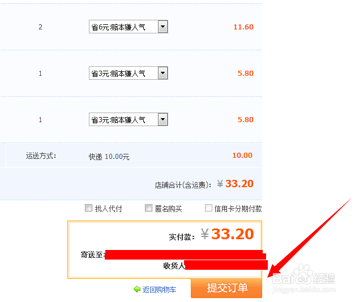The width and height of the screenshot is (355, 302).
Task: Click the green back arrow icon
Action: [137, 289]
